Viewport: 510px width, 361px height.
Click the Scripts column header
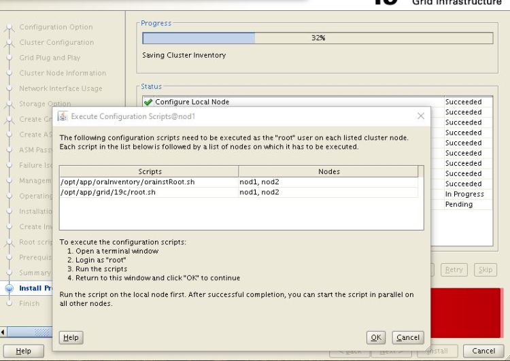150,172
